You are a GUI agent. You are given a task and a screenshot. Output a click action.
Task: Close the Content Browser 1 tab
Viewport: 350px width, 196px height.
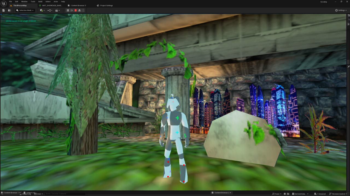point(20,193)
